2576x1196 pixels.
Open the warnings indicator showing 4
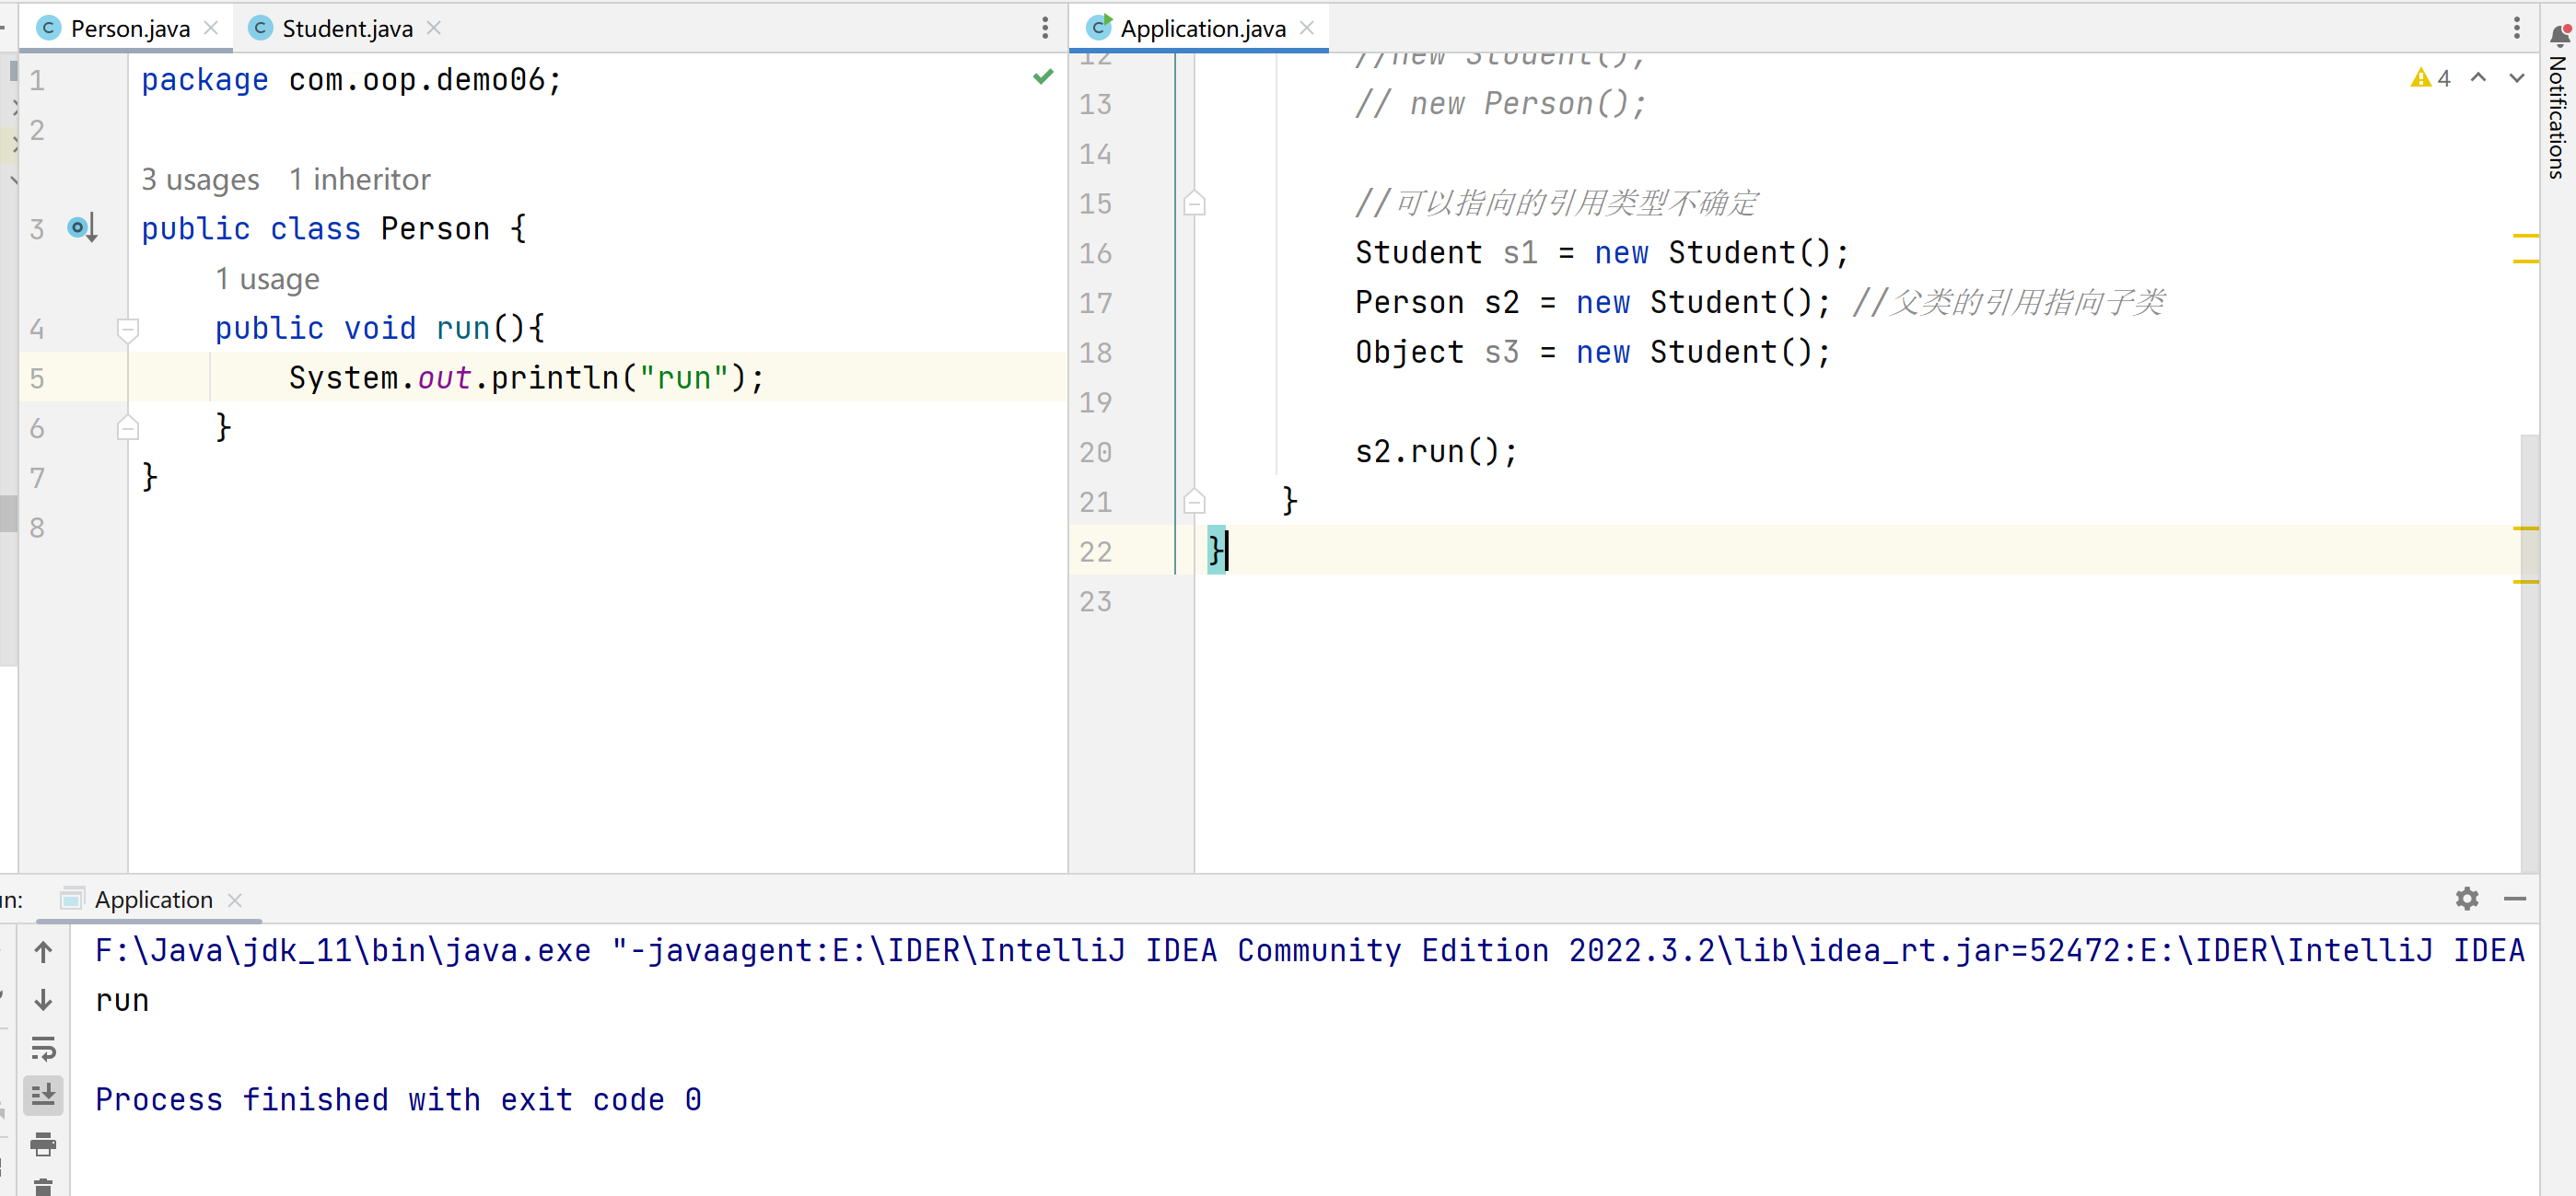2431,78
